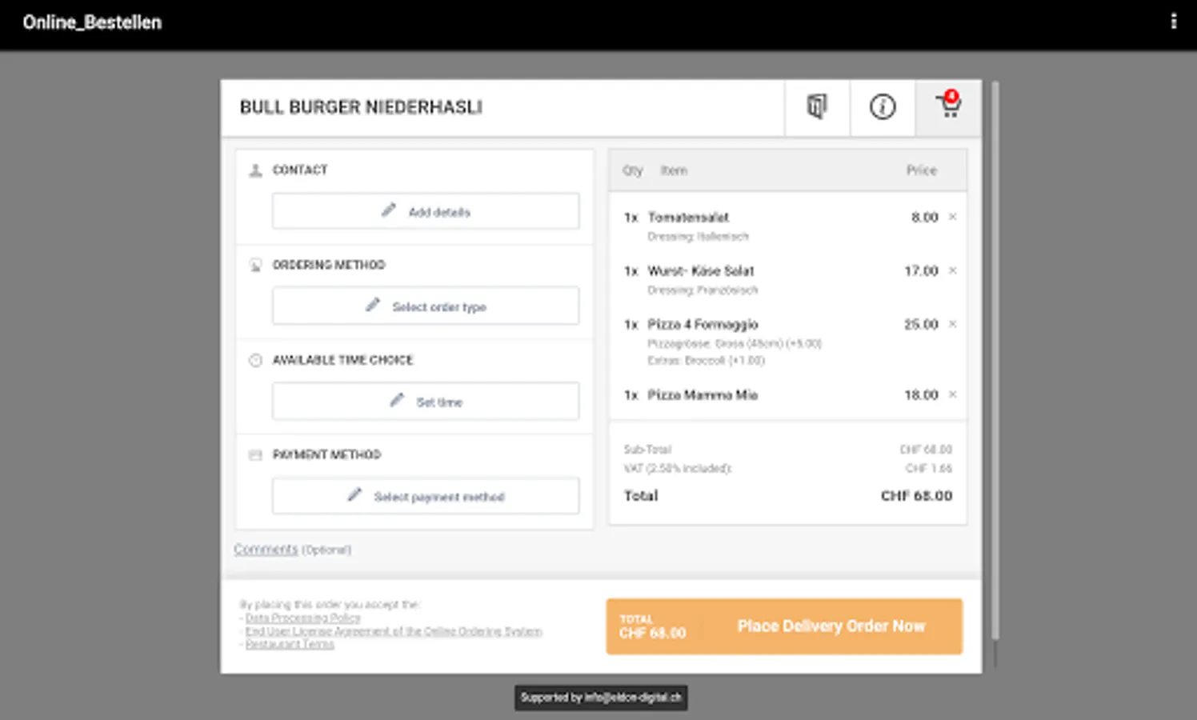Click the Ordering Method icon
Screen dimensions: 1197x720
(x=255, y=265)
